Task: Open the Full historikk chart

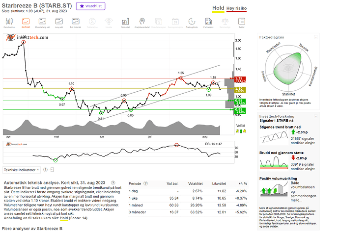Action: [76, 23]
